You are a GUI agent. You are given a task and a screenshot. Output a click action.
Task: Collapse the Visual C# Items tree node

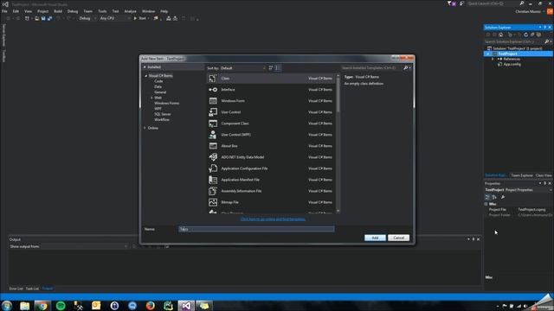[x=146, y=76]
